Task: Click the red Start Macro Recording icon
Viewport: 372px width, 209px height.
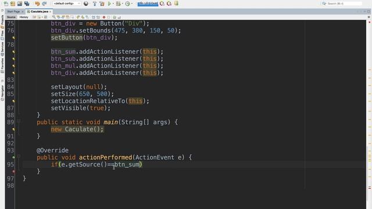Action: tap(104, 17)
